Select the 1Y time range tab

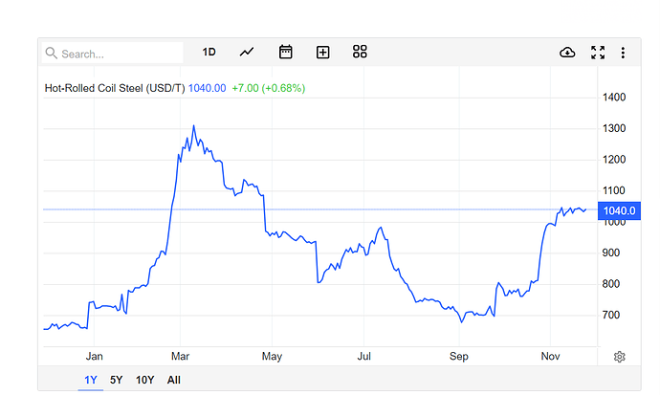coord(91,380)
